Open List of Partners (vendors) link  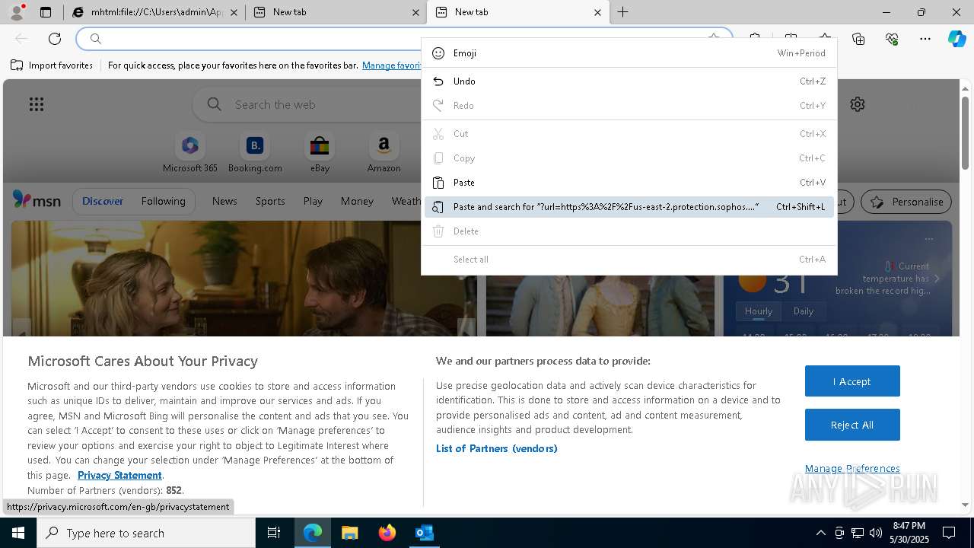(x=496, y=448)
